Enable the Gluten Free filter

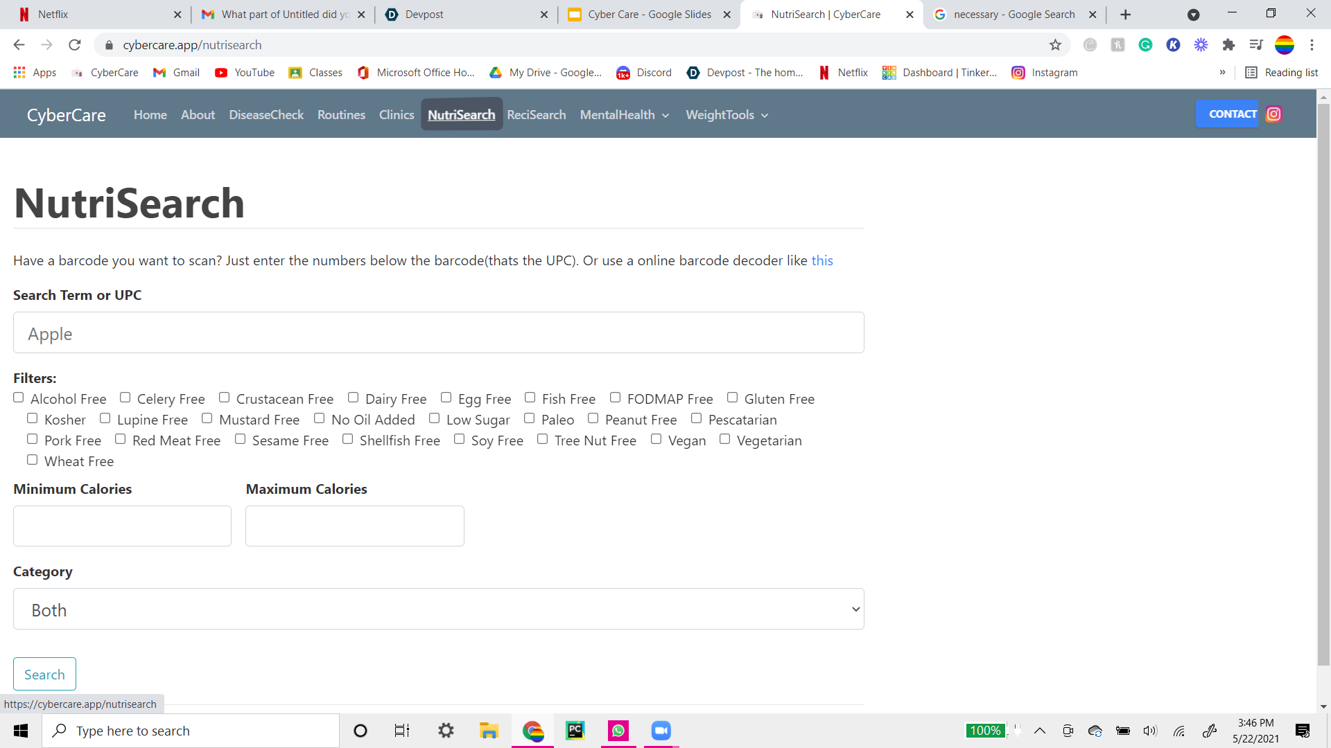pos(732,398)
